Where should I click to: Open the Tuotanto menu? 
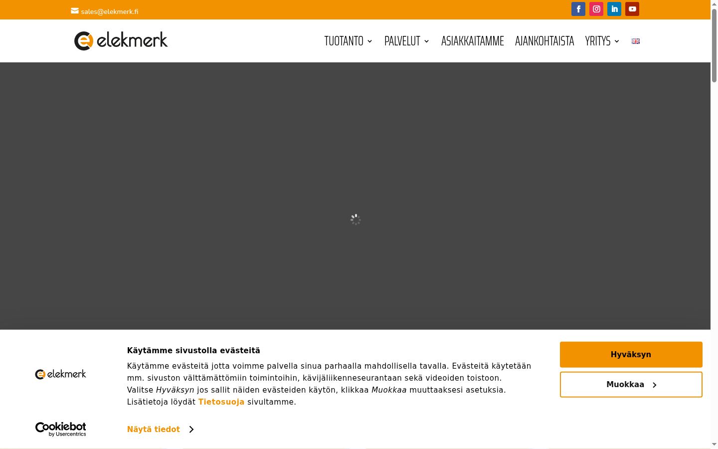[344, 41]
